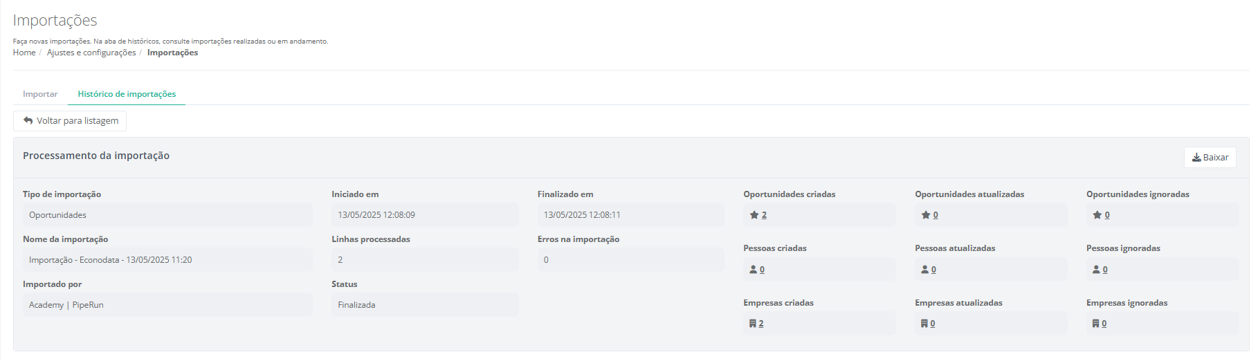
Task: Click person icon under Pessoas criadas
Action: (753, 270)
